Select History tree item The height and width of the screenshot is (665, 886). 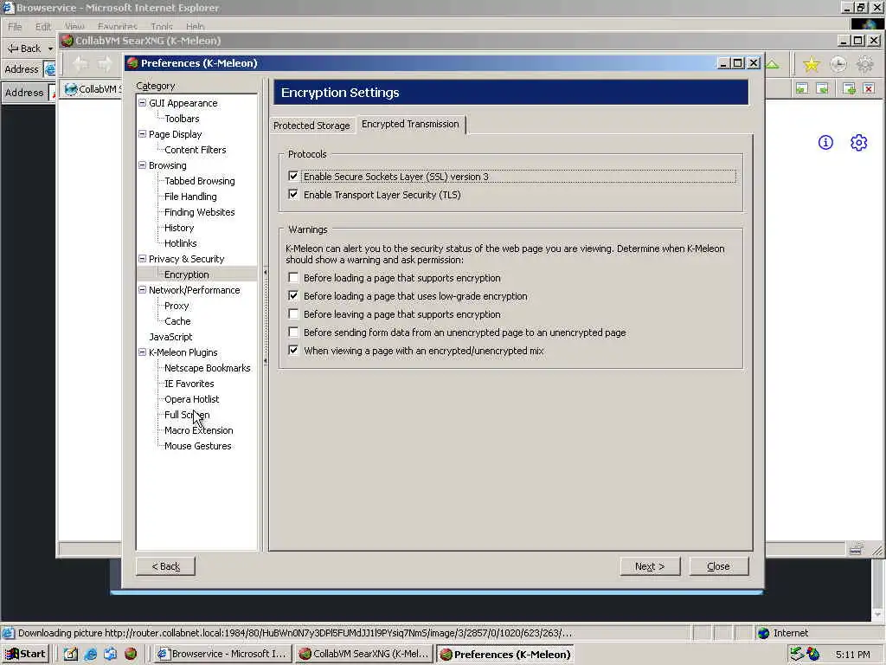pyautogui.click(x=179, y=228)
